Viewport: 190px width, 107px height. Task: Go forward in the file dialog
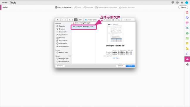65,20
